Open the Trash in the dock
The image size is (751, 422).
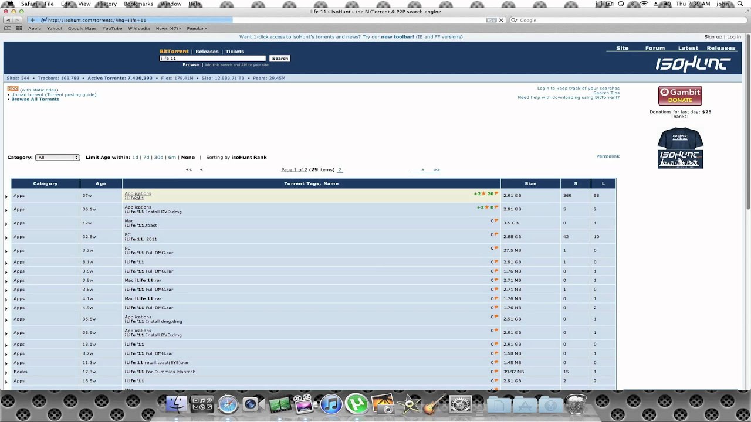[x=577, y=404]
